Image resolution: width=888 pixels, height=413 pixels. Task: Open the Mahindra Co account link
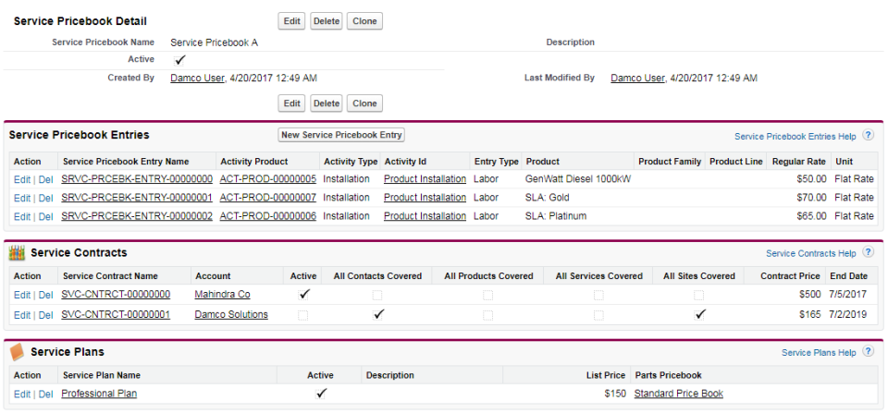222,295
